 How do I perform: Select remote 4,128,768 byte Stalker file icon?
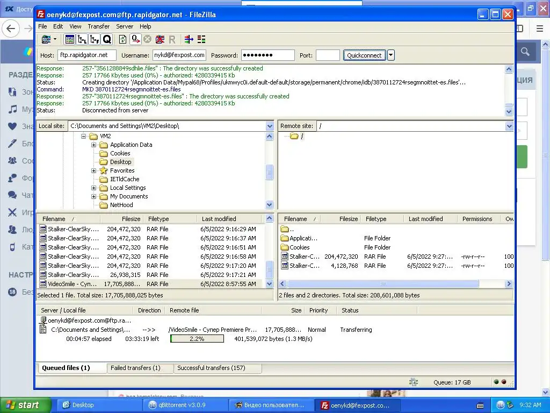pos(285,266)
